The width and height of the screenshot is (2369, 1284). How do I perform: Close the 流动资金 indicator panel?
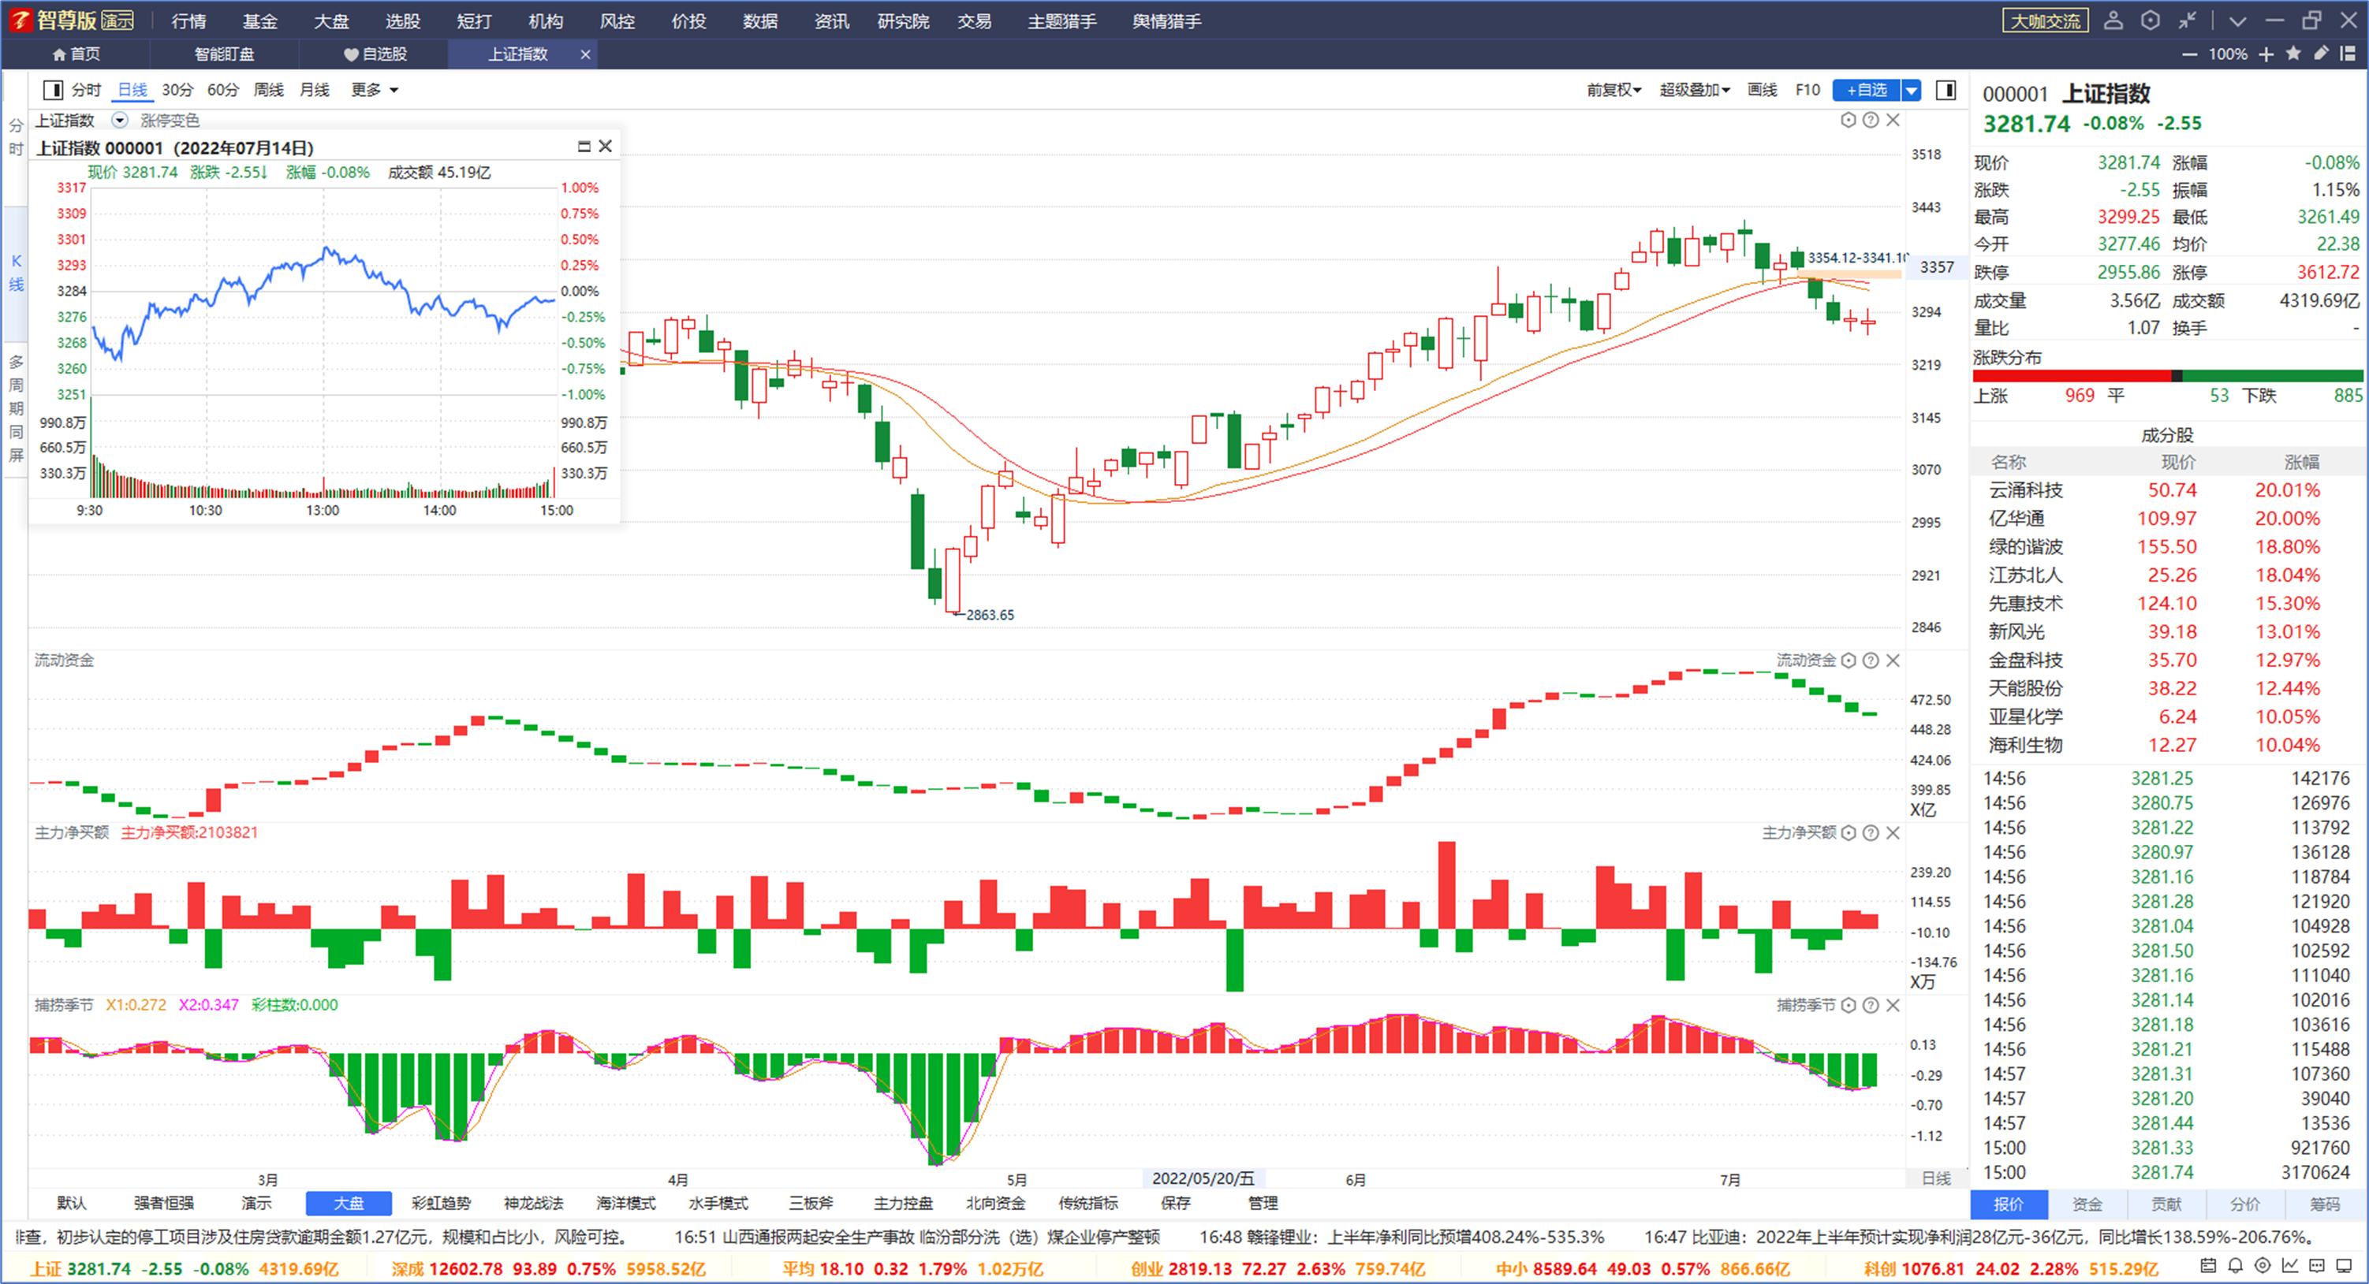pos(1893,661)
